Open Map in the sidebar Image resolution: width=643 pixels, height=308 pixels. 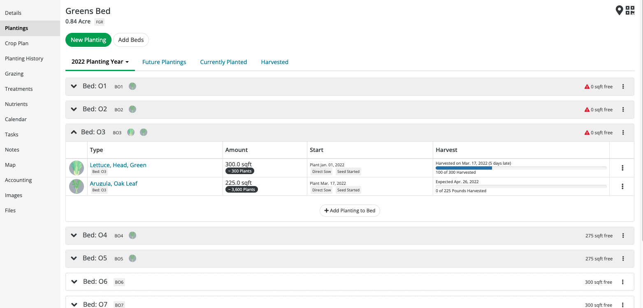[x=30, y=165]
